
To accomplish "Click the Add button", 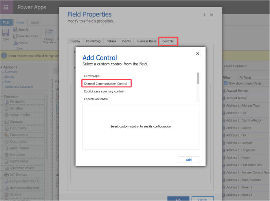I will pos(189,160).
